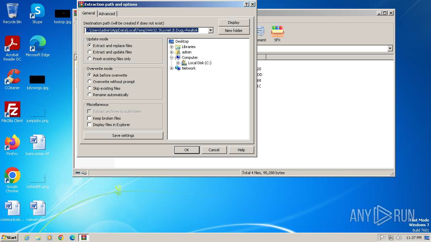This screenshot has width=431, height=242.
Task: Click the Action Center flag tray icon
Action: (383, 238)
